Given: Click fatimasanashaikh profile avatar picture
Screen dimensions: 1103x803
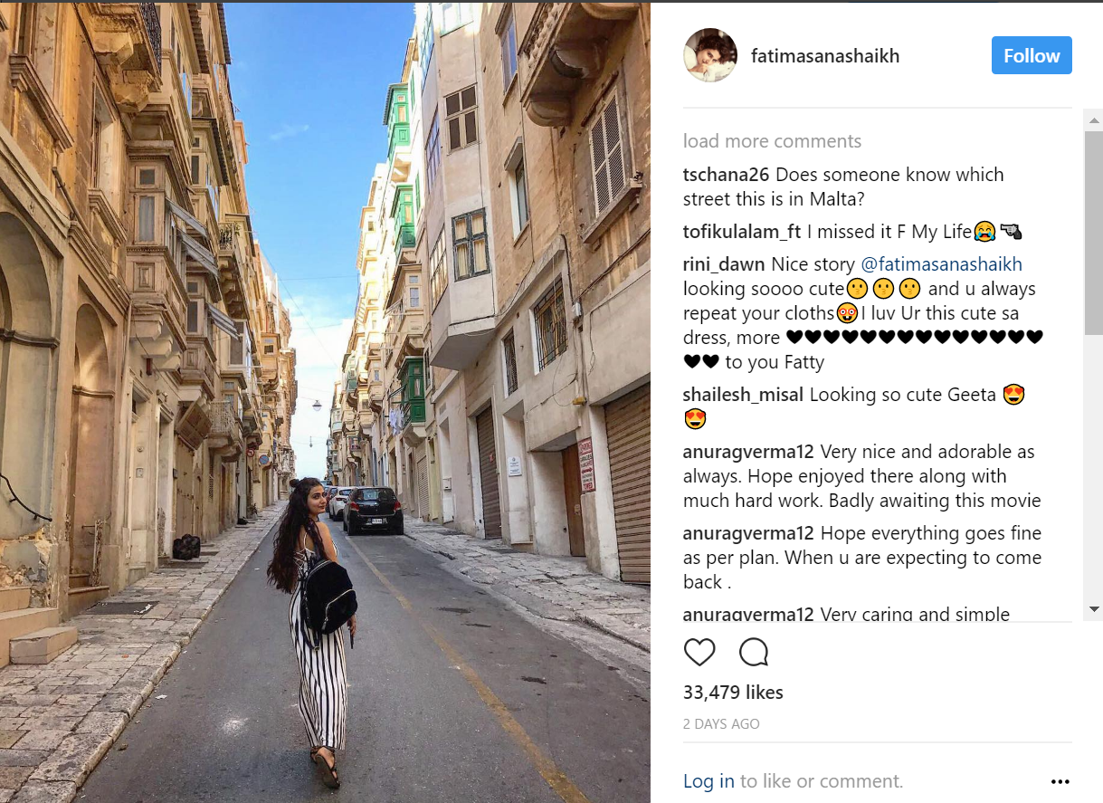Looking at the screenshot, I should point(710,55).
